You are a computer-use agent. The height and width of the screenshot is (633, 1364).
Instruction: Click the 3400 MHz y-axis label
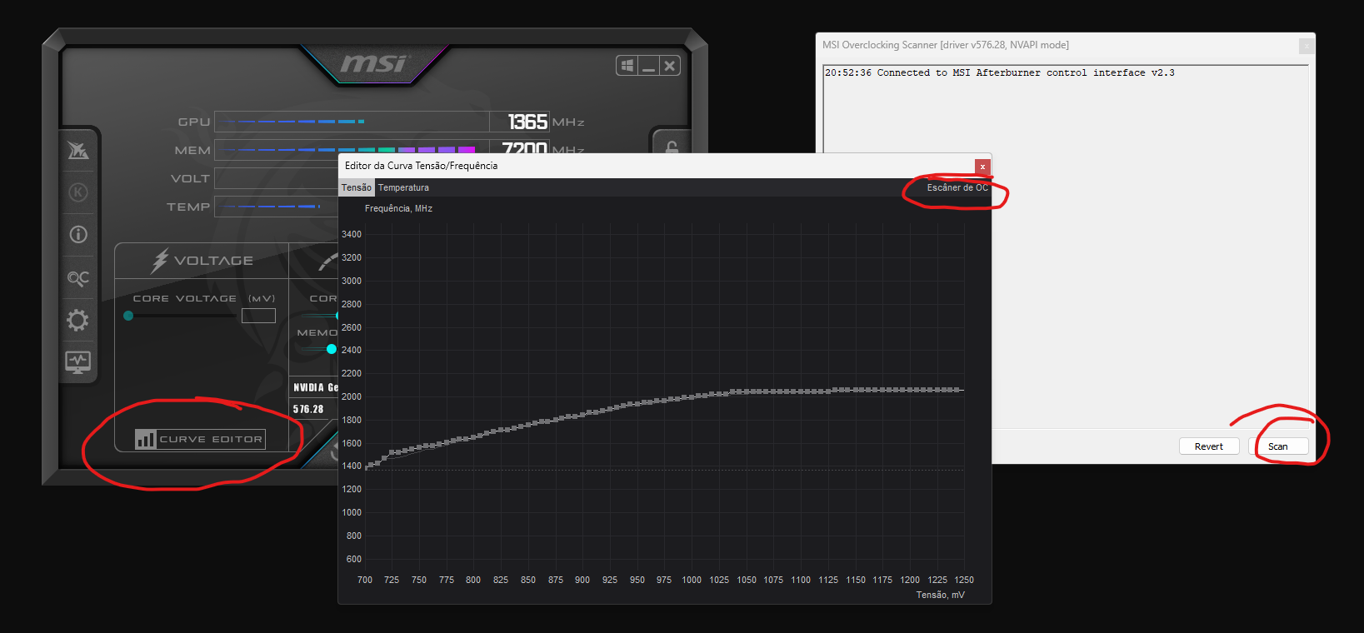[352, 234]
